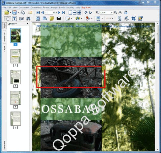The image size is (161, 153).
Task: Switch to the Layers side tab
Action: [4, 49]
